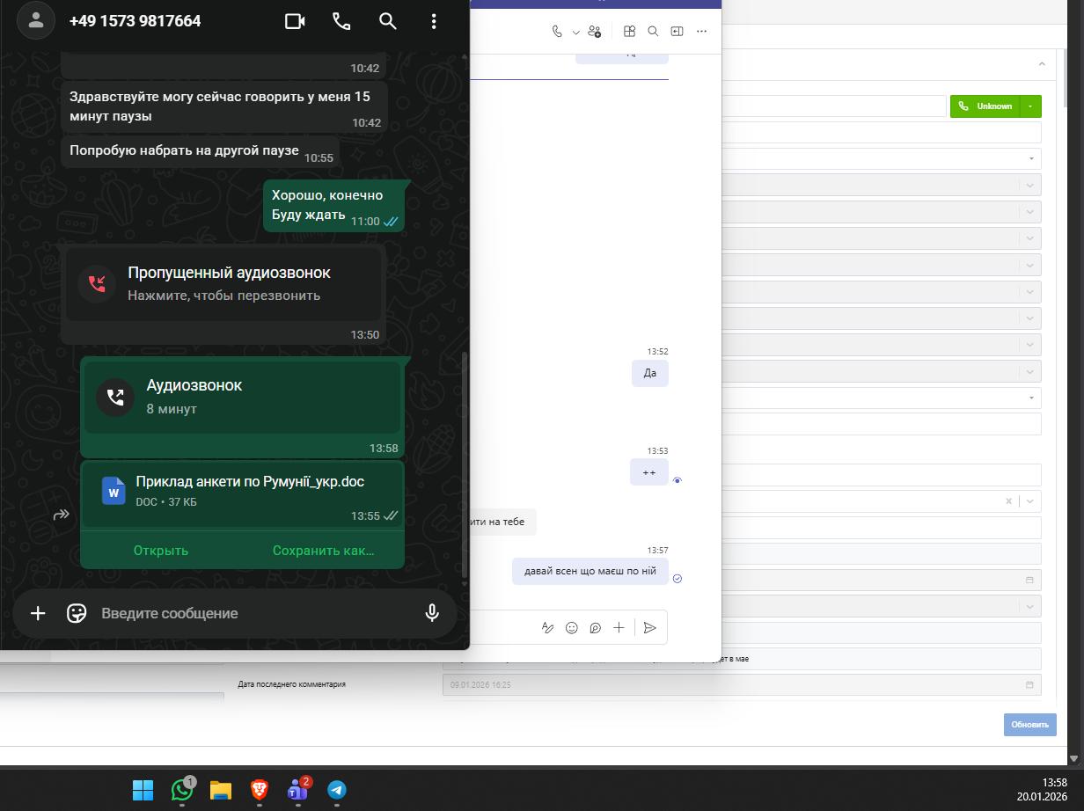Open the Teams emoji picker
Screen dimensions: 1084x811
tap(572, 627)
